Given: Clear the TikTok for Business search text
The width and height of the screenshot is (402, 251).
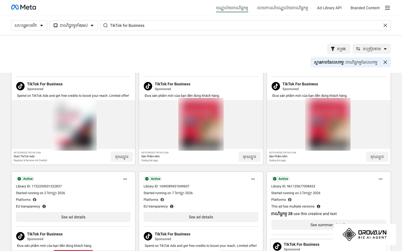Looking at the screenshot, I should [x=385, y=25].
